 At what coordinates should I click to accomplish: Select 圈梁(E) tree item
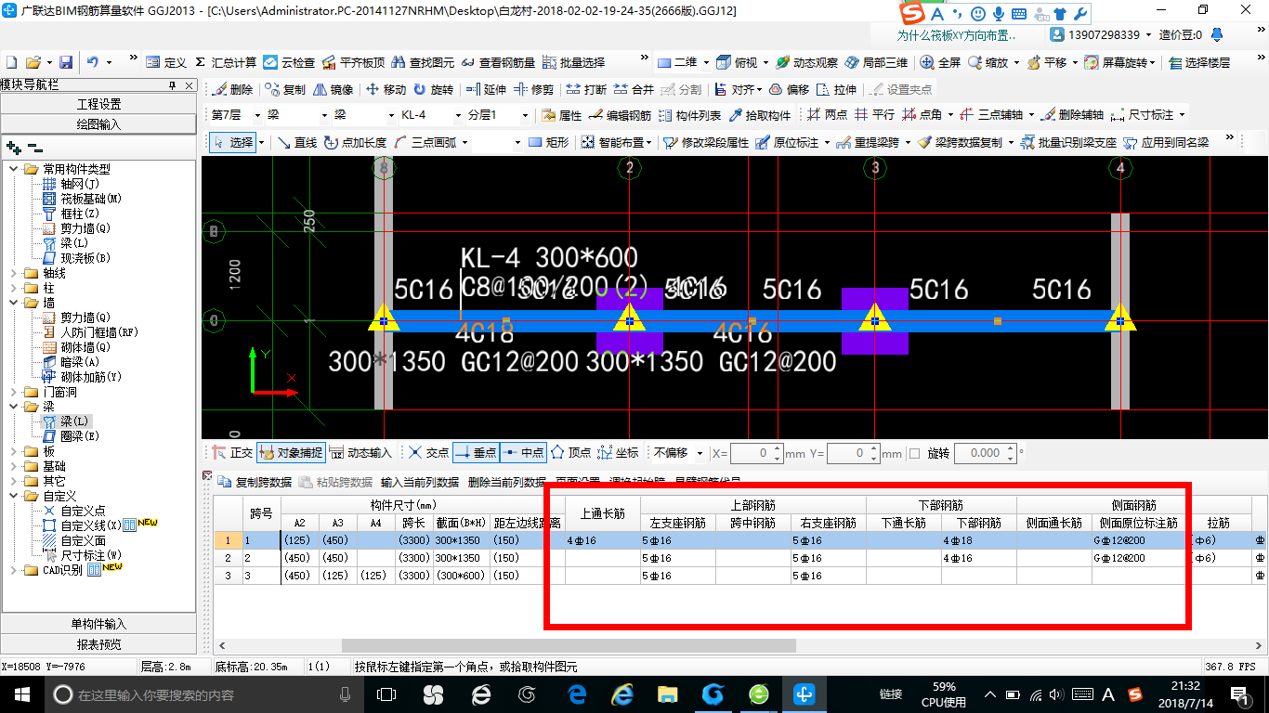point(71,436)
